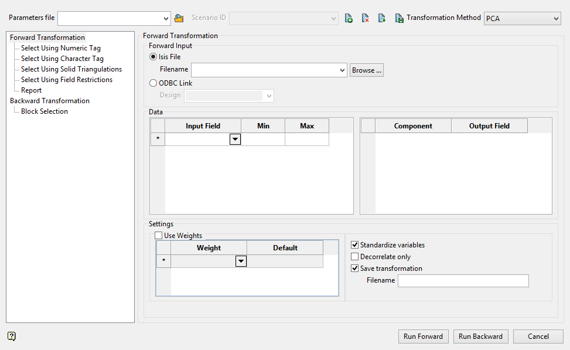The image size is (570, 350).
Task: Tick the Decorrelate only checkbox
Action: tap(354, 257)
